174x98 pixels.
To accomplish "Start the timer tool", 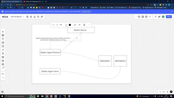I will [139, 17].
